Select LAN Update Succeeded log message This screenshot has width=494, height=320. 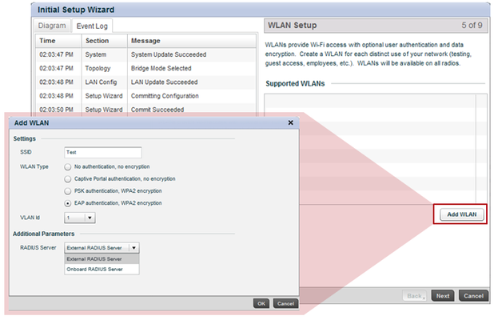164,82
